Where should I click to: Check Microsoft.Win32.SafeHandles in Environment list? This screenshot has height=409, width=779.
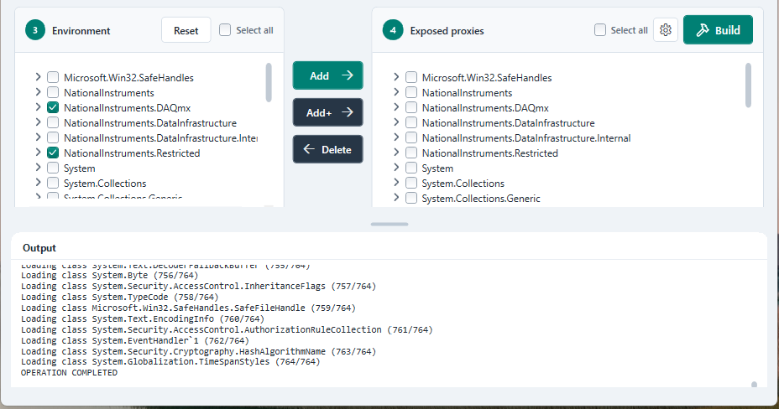click(53, 77)
